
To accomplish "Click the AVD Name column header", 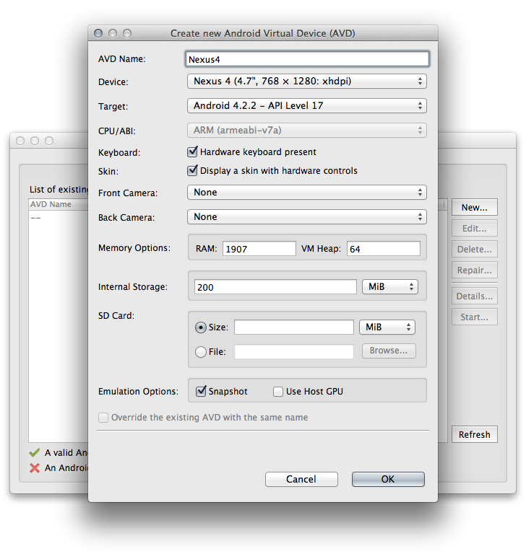I will point(59,204).
